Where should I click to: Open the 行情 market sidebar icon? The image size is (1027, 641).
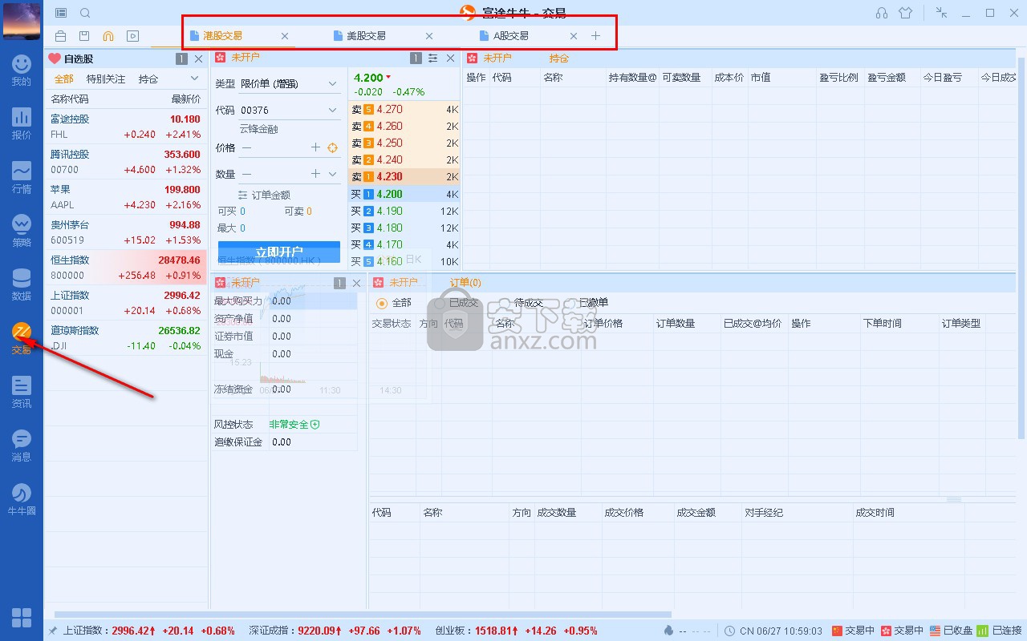(22, 178)
